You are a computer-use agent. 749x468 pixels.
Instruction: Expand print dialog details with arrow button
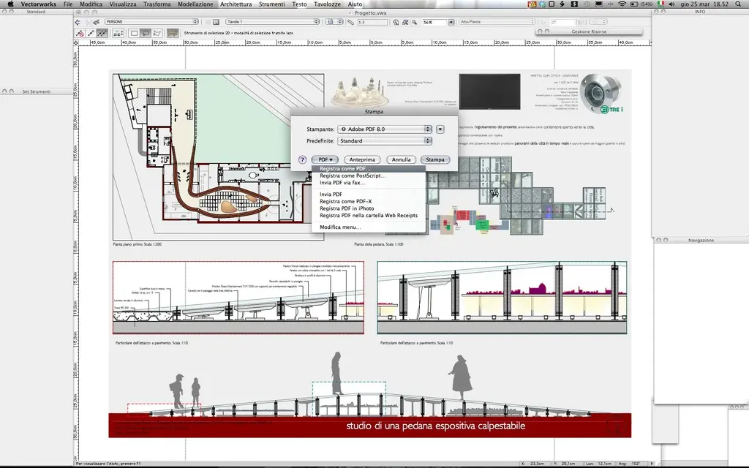(x=440, y=129)
